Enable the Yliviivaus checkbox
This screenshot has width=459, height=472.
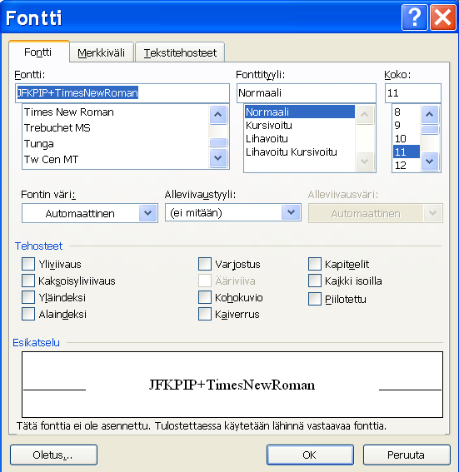28,264
